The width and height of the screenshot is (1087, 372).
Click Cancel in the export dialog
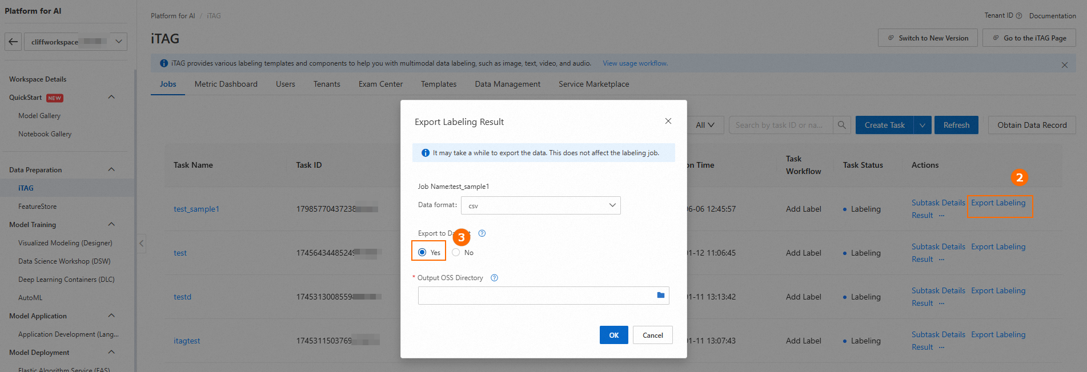pos(653,335)
